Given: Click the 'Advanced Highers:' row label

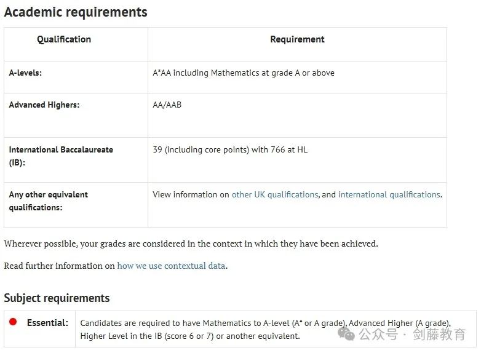Looking at the screenshot, I should click(x=44, y=105).
